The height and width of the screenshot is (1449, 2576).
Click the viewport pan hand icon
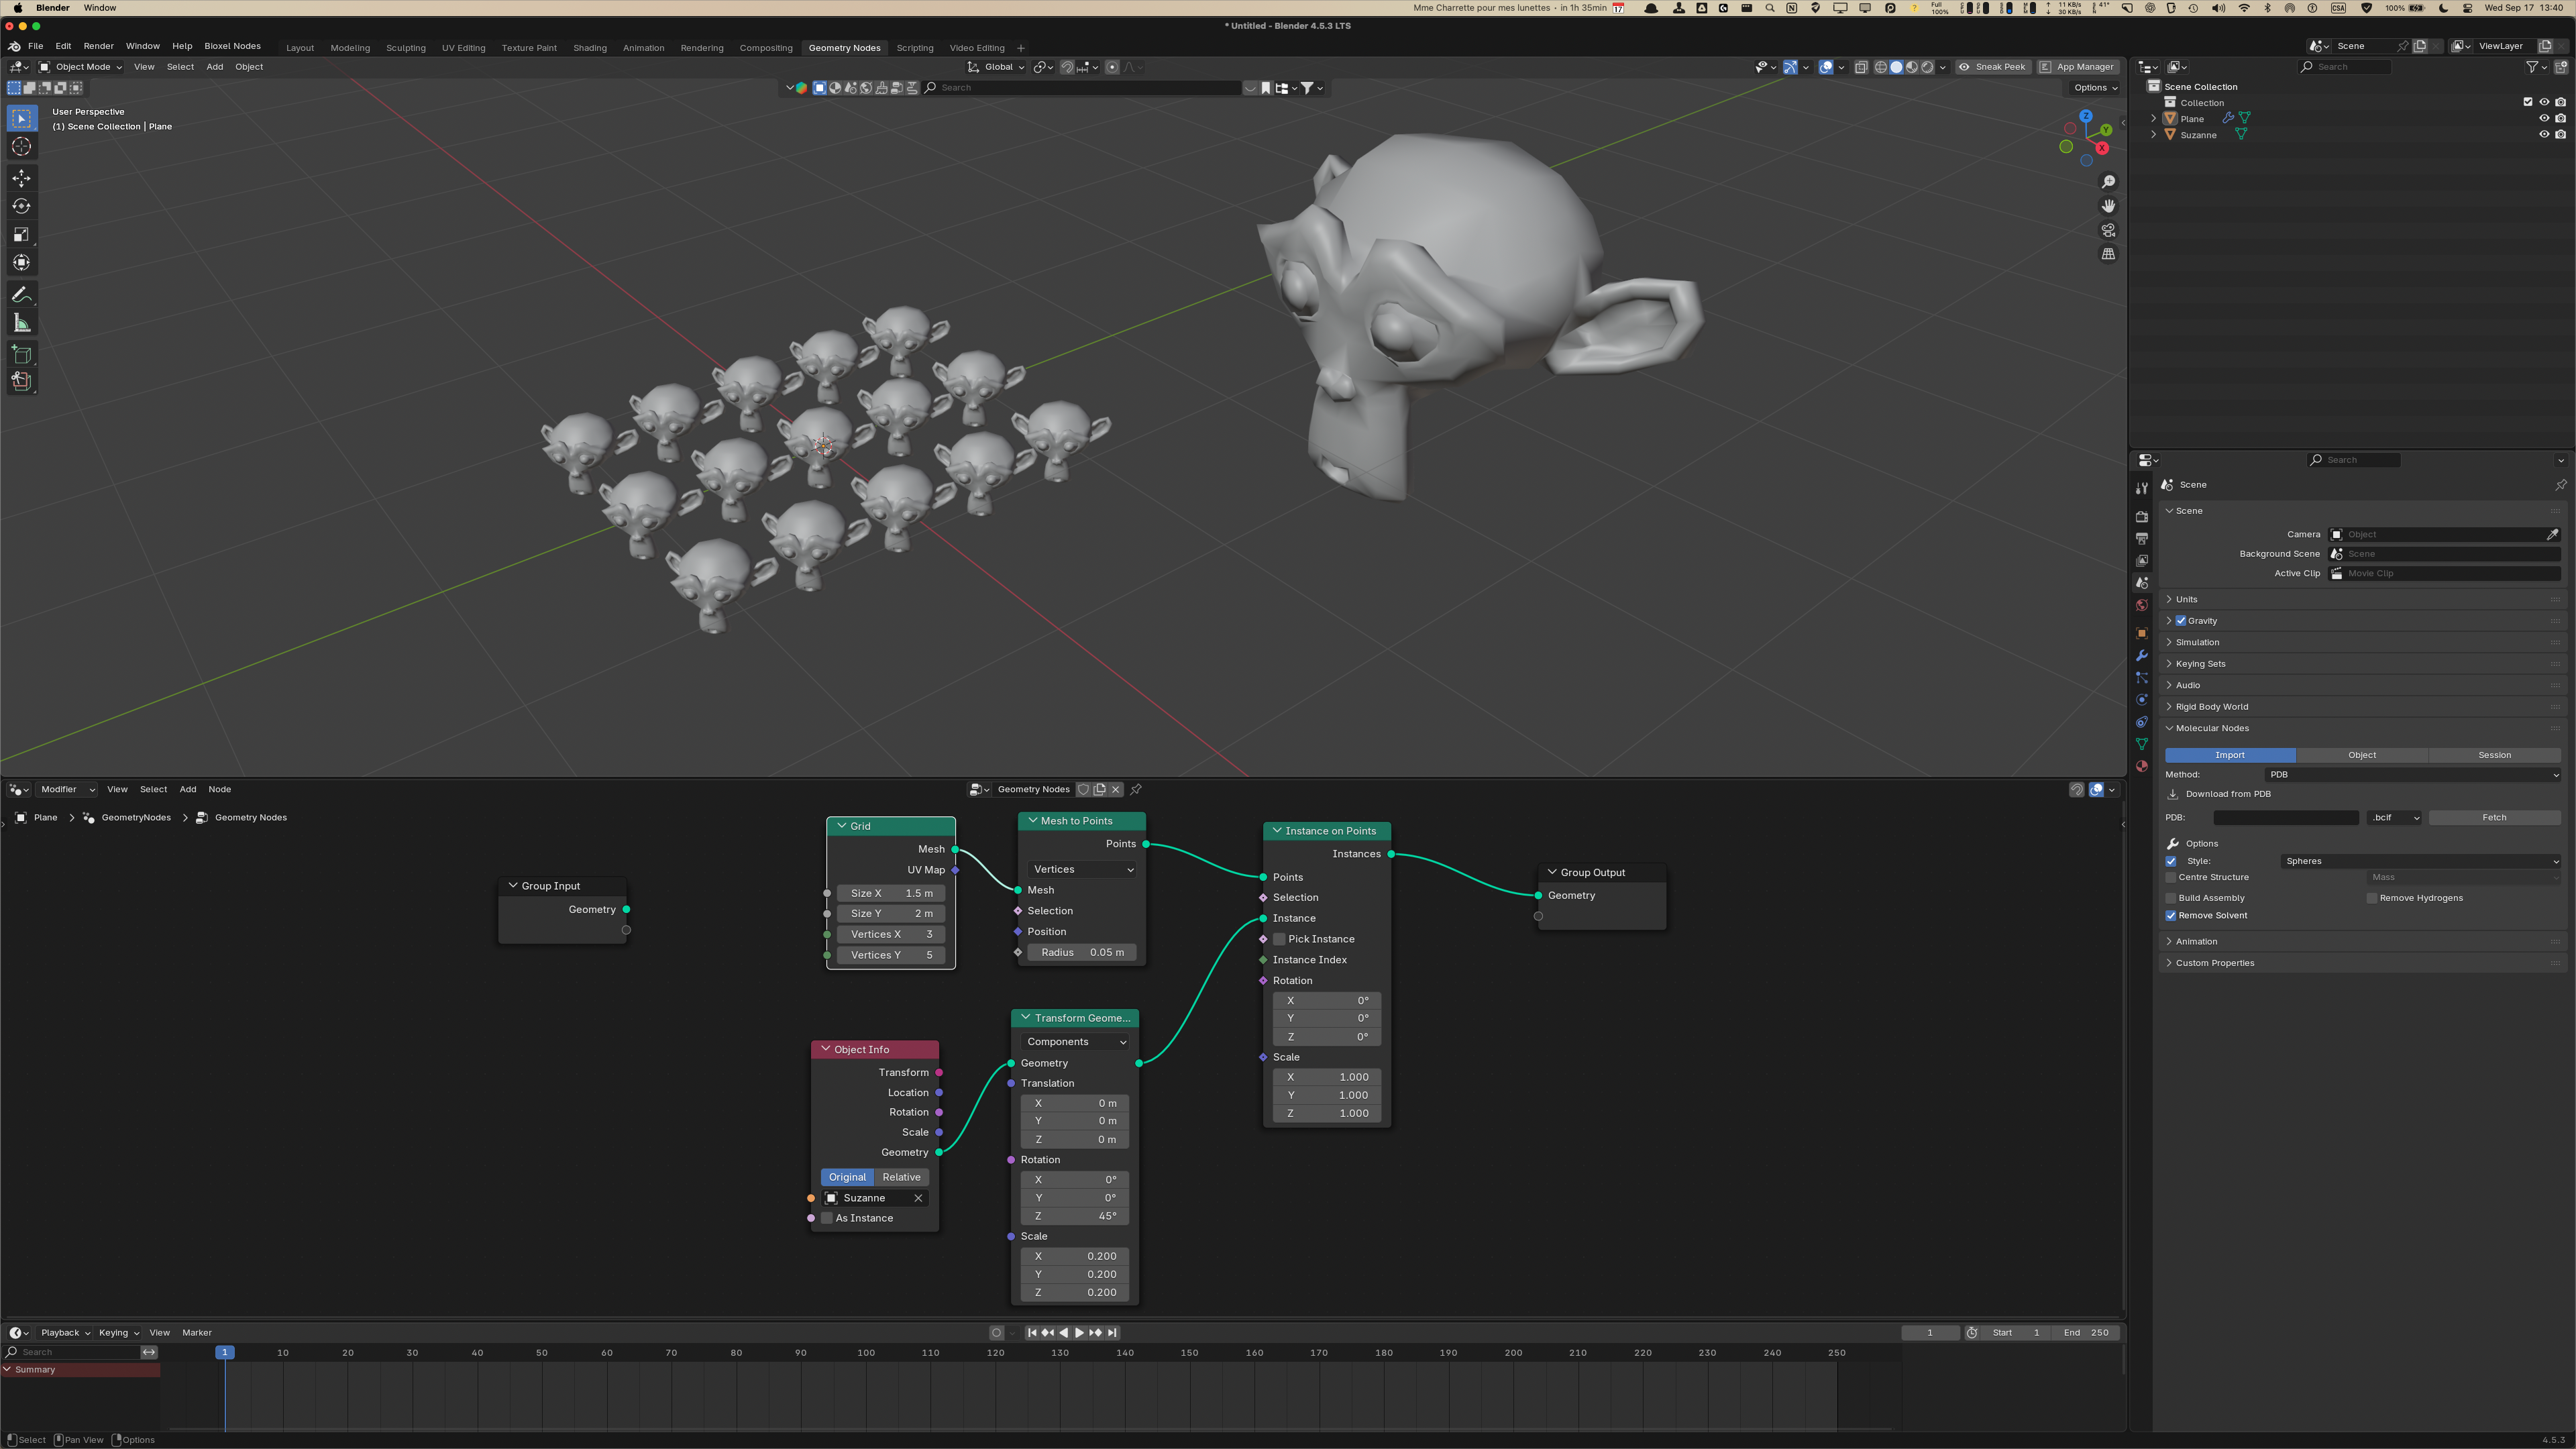point(2108,206)
